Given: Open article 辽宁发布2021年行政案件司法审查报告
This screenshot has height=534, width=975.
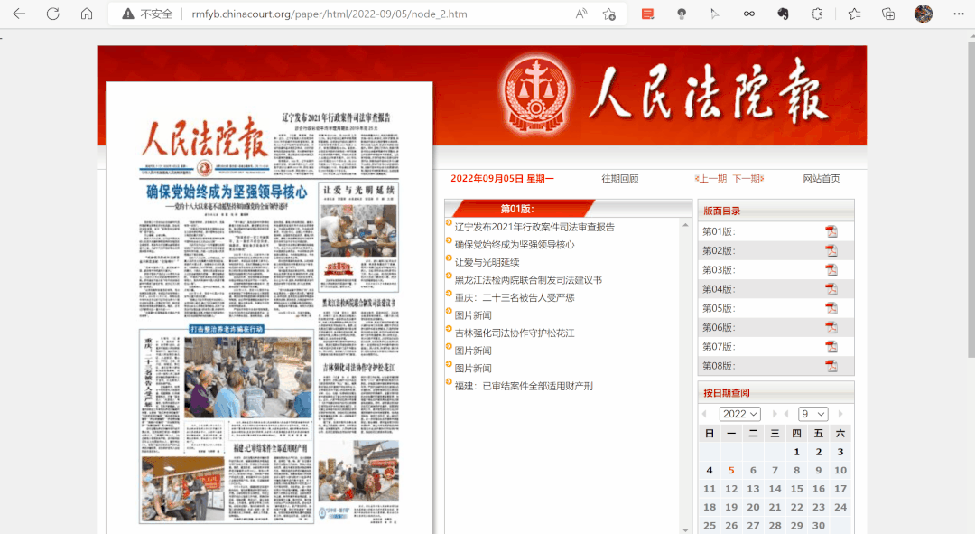Looking at the screenshot, I should (534, 227).
